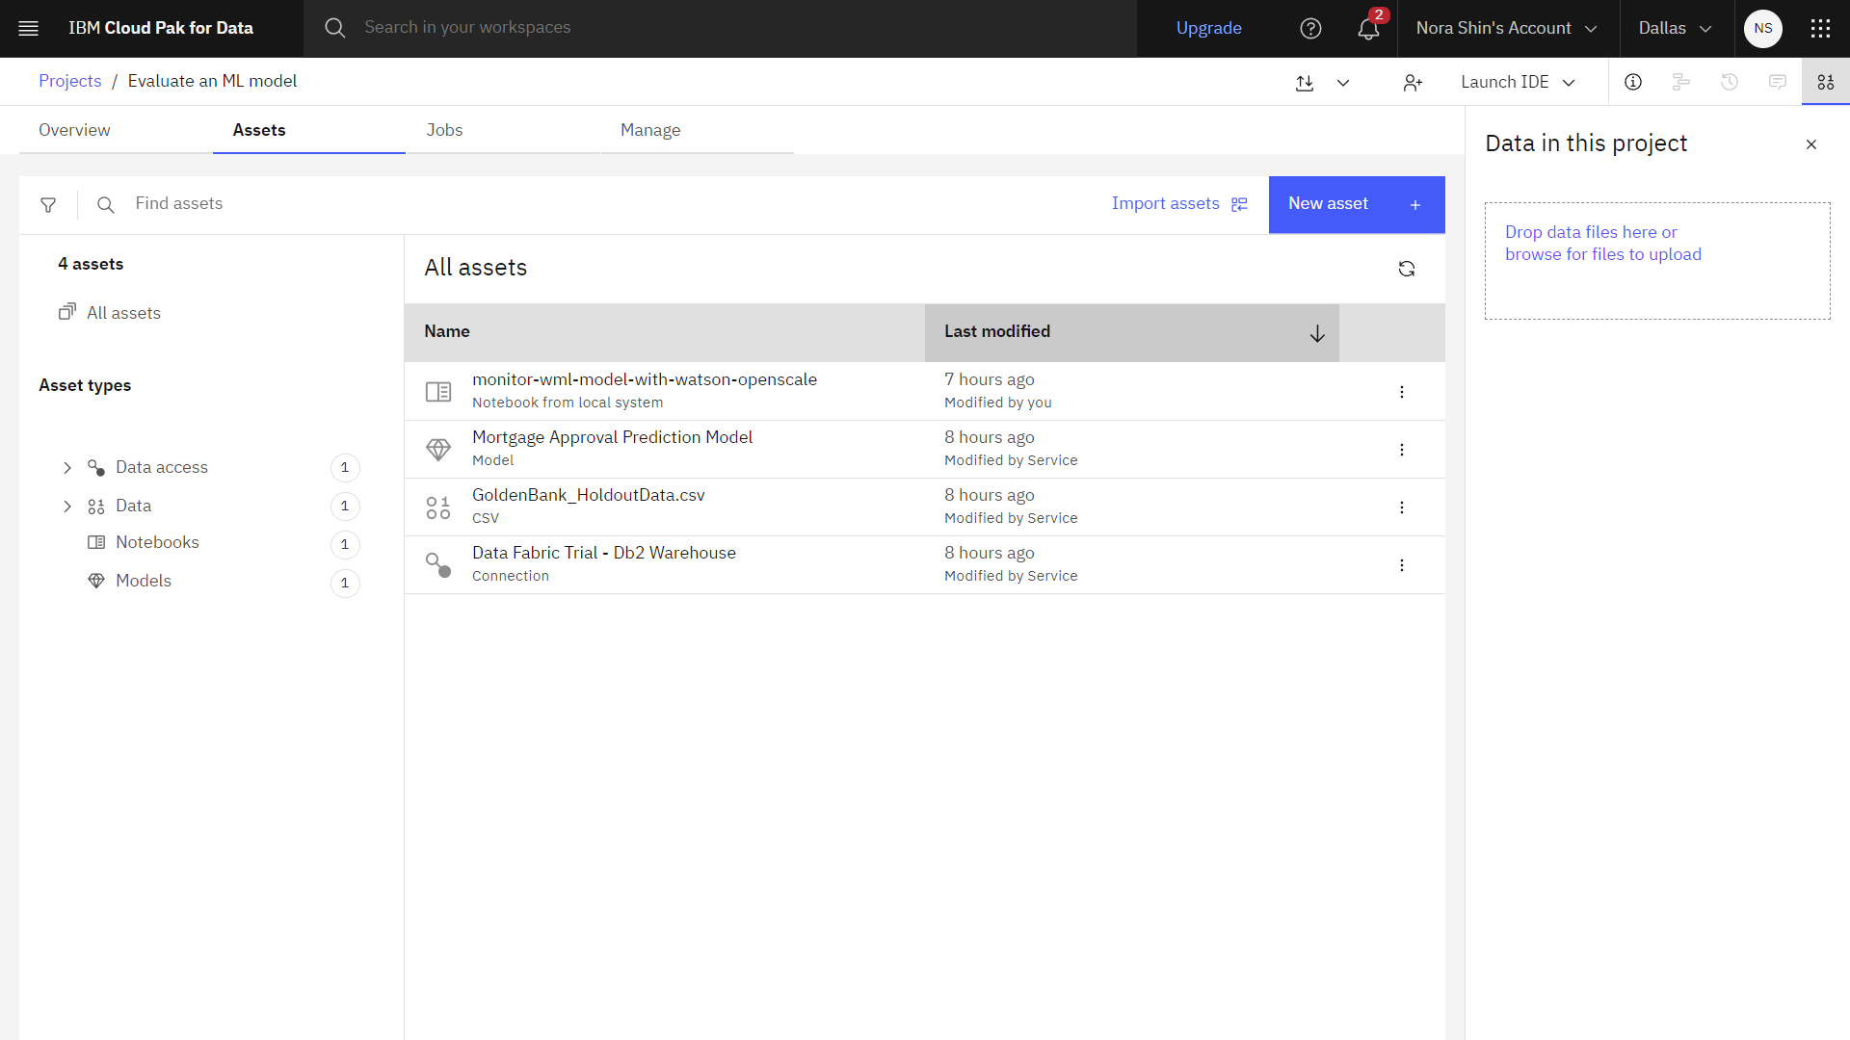Open the Dallas region dropdown
Viewport: 1850px width, 1040px height.
pyautogui.click(x=1677, y=29)
